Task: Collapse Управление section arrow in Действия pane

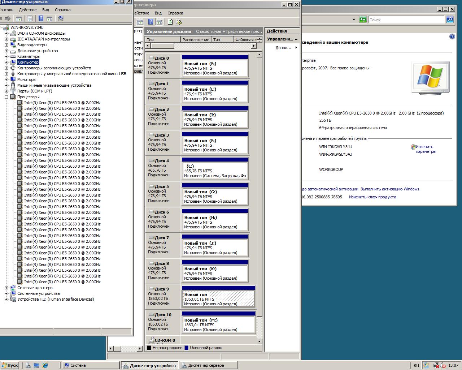Action: pos(296,39)
